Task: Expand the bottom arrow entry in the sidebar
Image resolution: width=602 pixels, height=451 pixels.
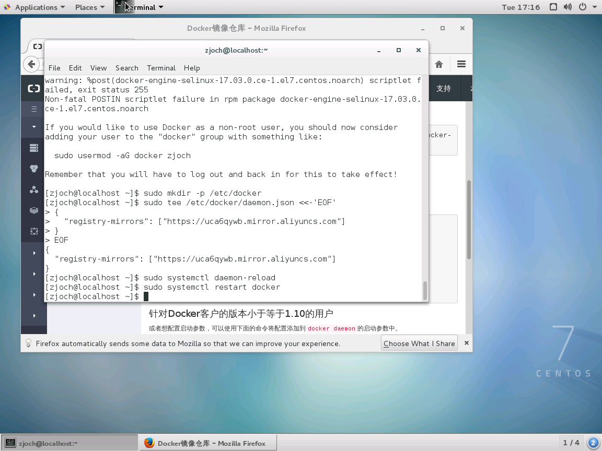Action: tap(33, 315)
